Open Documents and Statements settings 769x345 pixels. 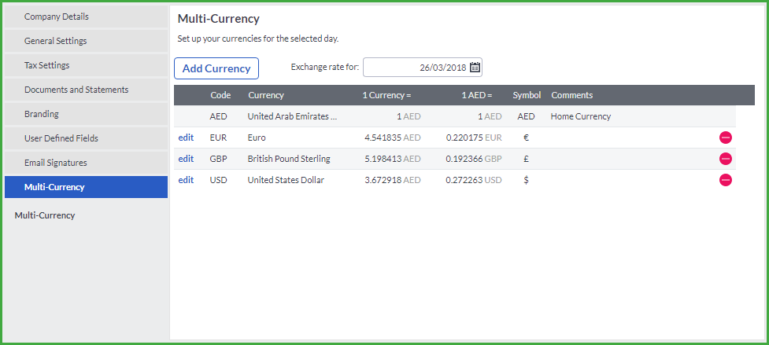(x=86, y=90)
